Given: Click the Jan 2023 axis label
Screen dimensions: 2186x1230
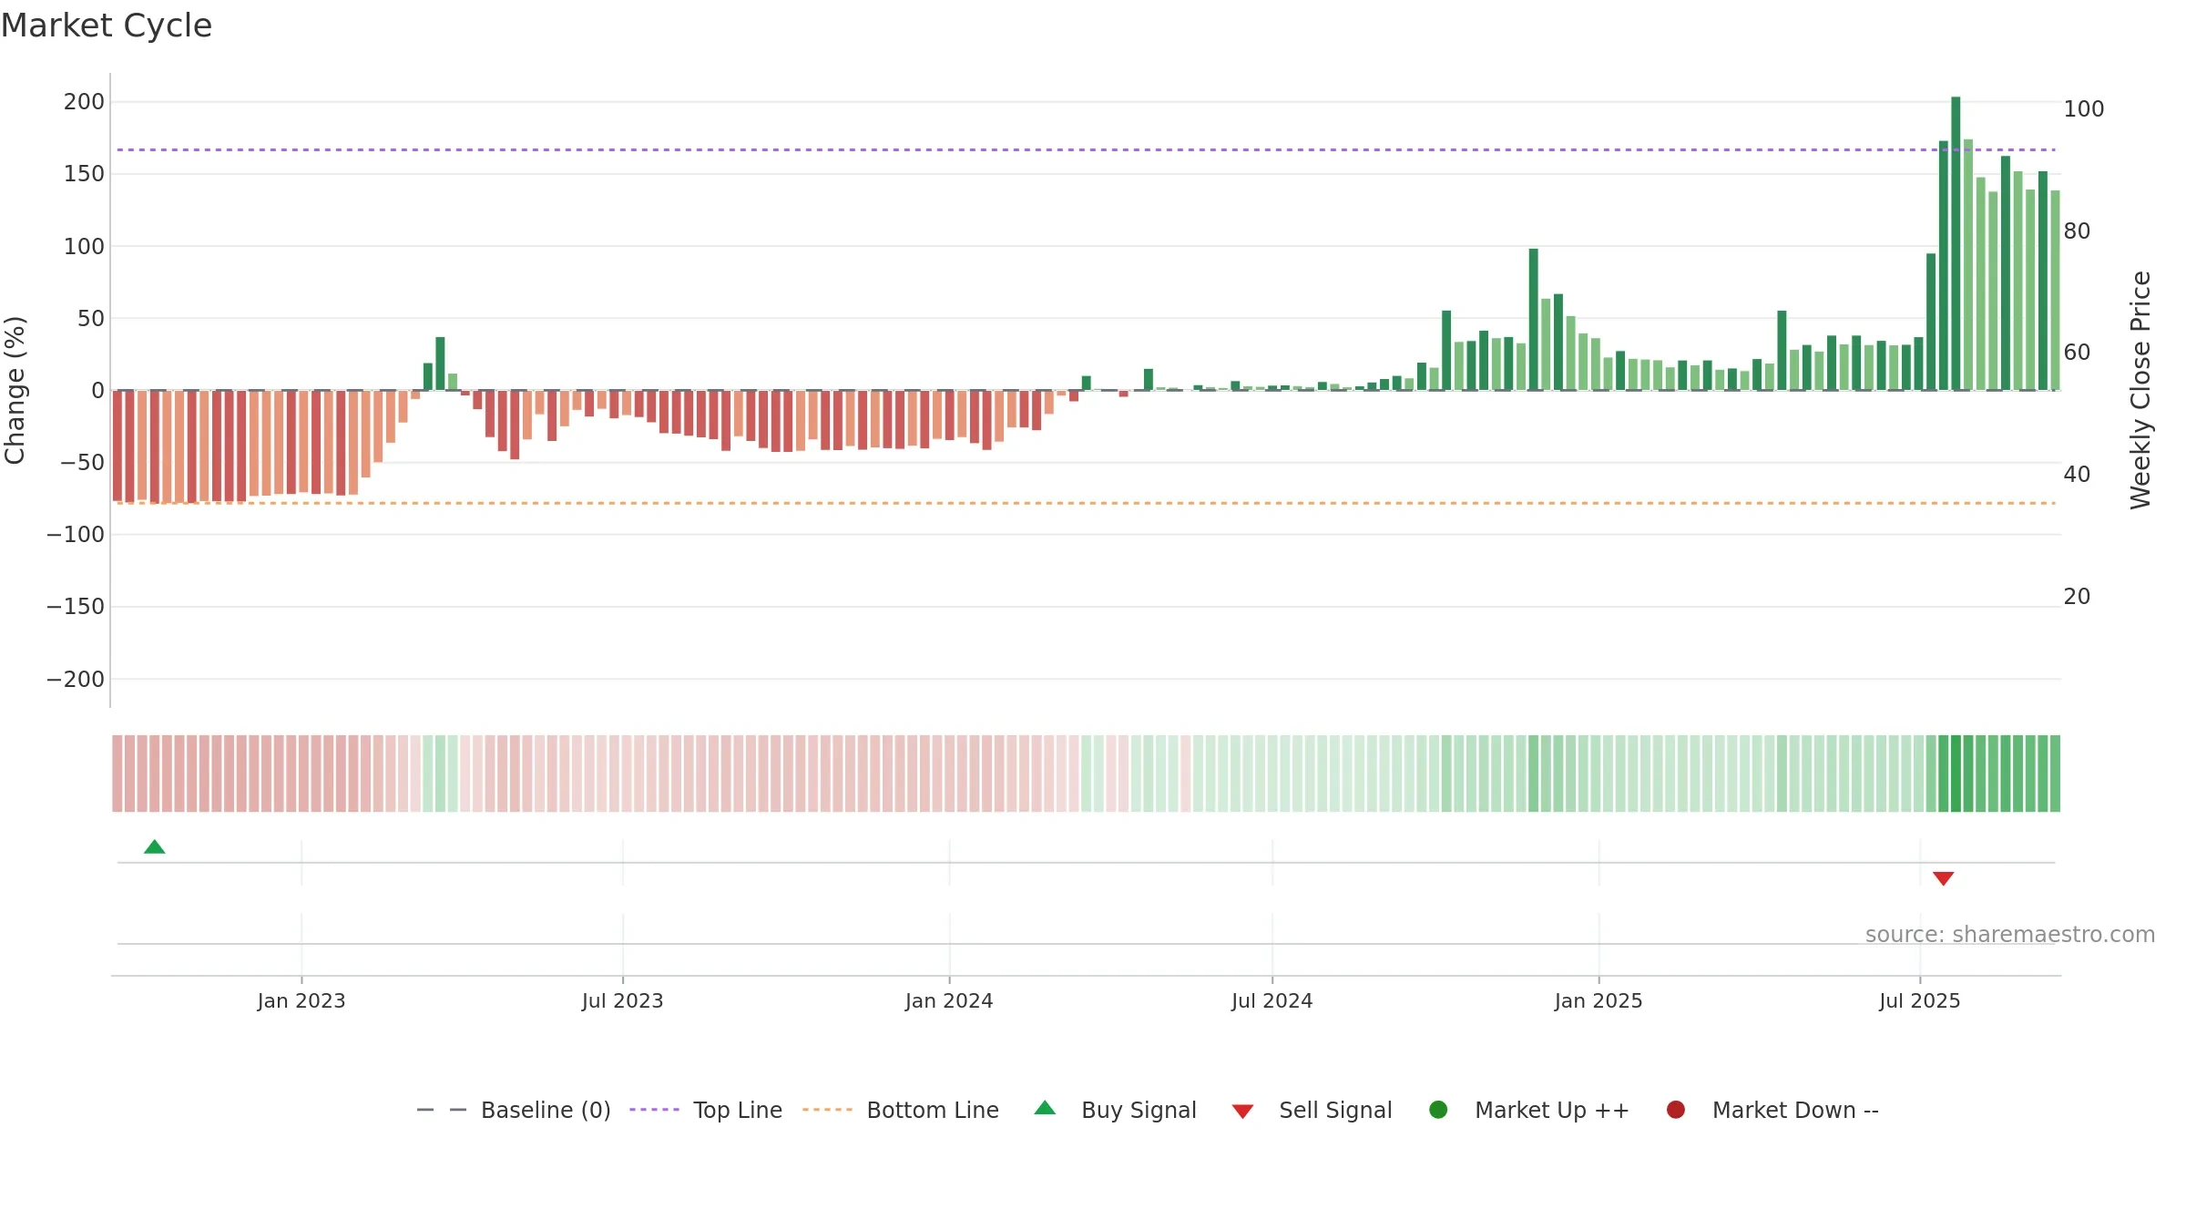Looking at the screenshot, I should click(301, 1000).
